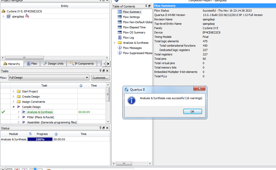The height and width of the screenshot is (170, 276).
Task: Click the qiangdaqi entity VHDL icon
Action: click(9, 16)
